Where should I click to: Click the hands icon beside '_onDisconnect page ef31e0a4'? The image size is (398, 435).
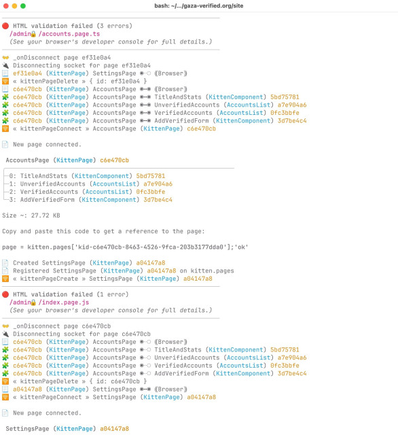(5, 58)
